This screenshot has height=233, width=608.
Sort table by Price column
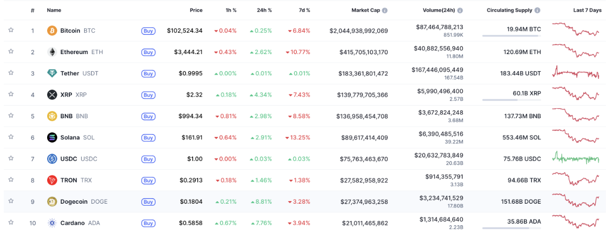click(x=196, y=10)
